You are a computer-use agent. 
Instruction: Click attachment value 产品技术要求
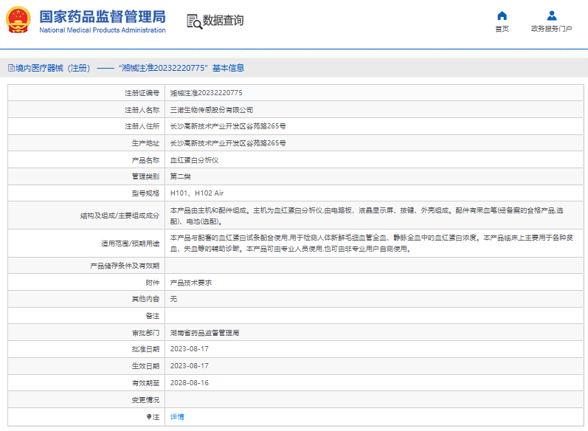pyautogui.click(x=191, y=283)
